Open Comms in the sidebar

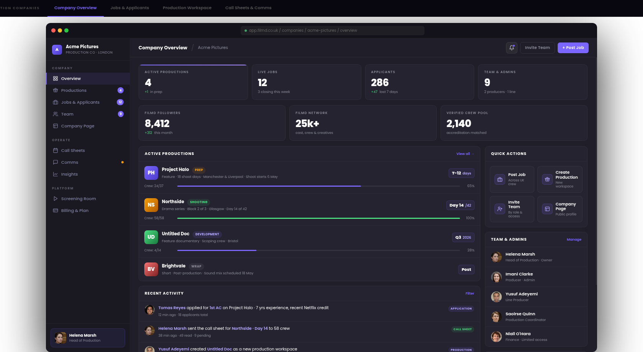[x=88, y=162]
